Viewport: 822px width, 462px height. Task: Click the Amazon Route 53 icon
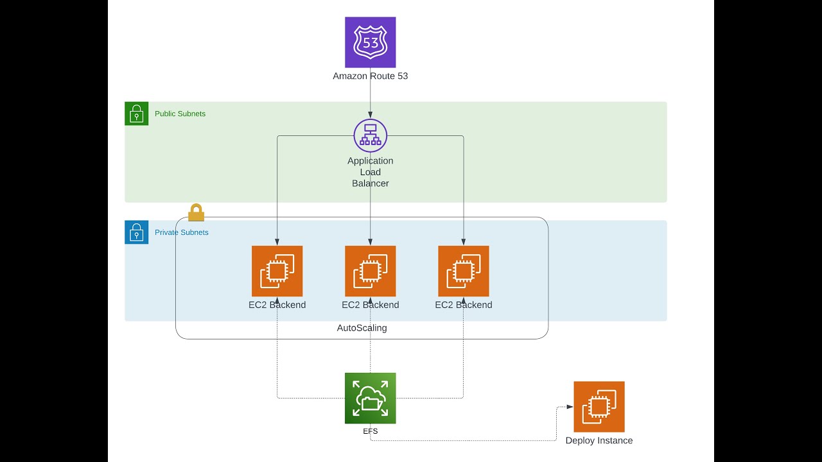(371, 42)
